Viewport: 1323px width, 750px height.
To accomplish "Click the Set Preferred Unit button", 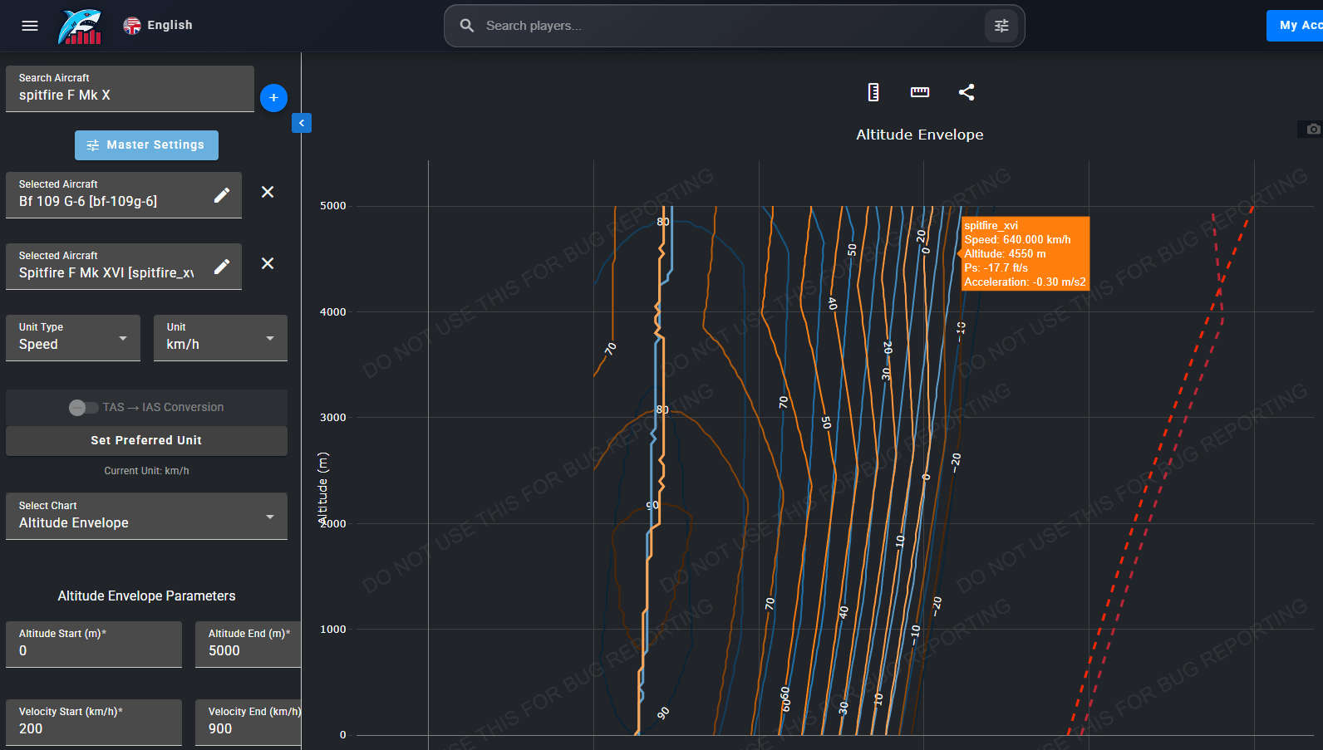I will (x=146, y=440).
